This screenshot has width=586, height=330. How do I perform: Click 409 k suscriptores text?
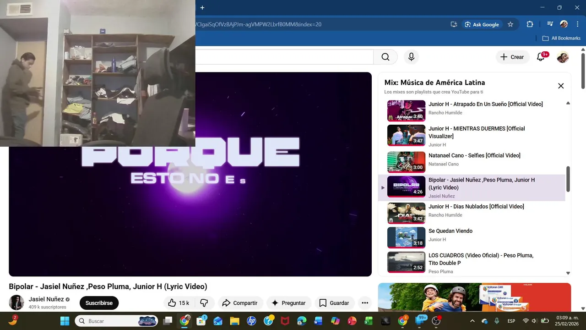pyautogui.click(x=48, y=307)
